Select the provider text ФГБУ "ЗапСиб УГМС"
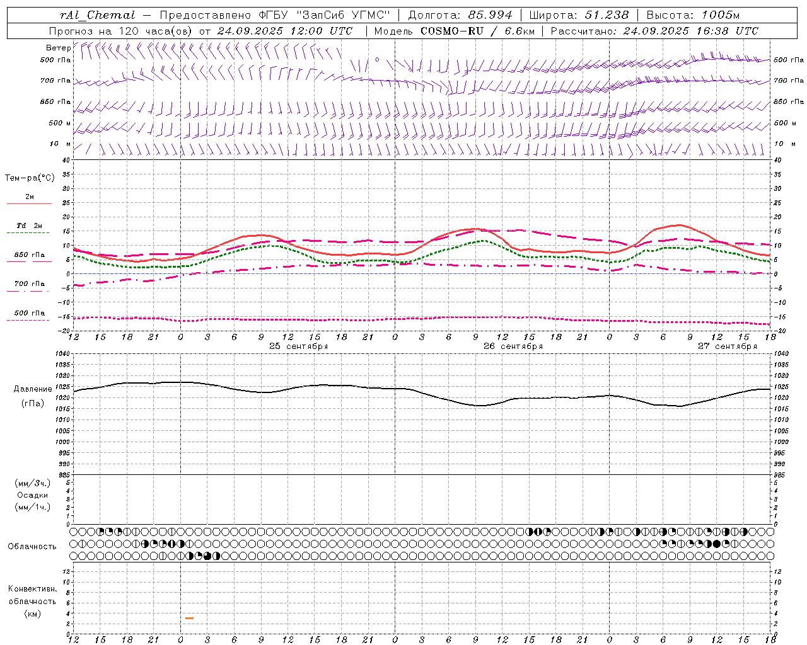The image size is (807, 645). tap(325, 15)
